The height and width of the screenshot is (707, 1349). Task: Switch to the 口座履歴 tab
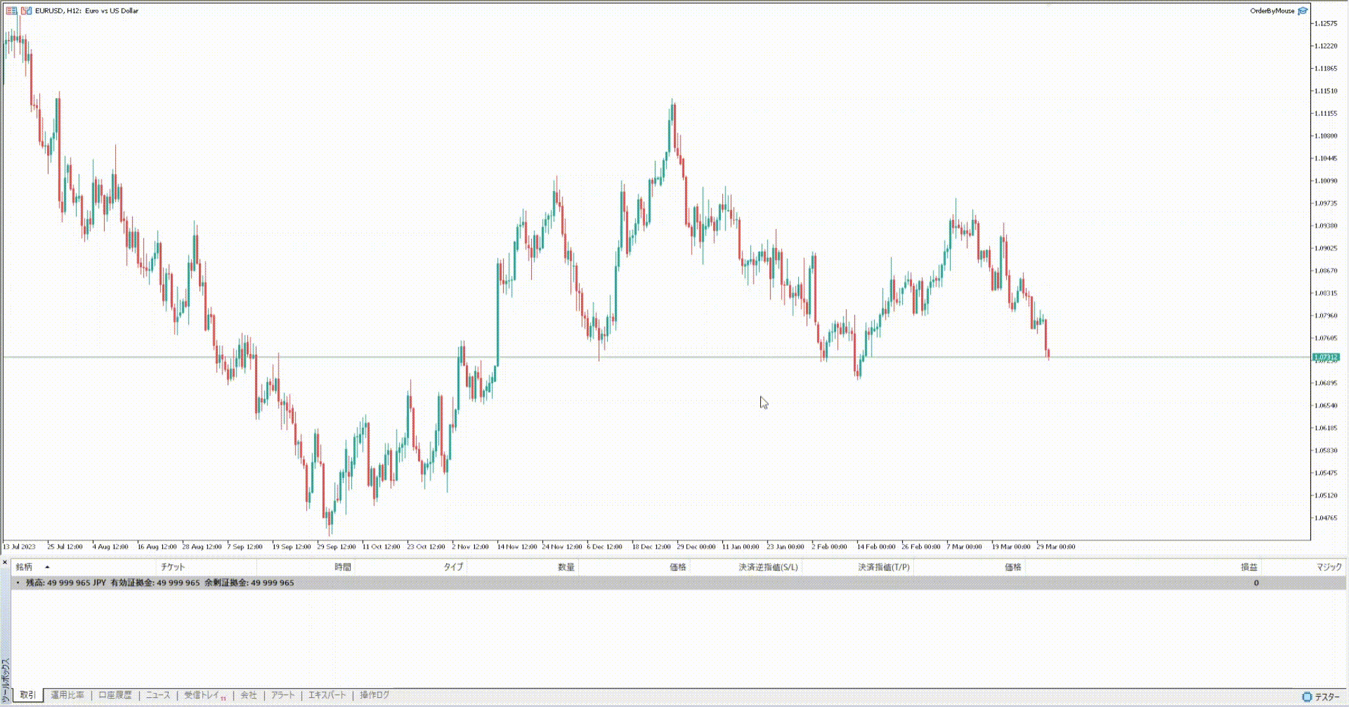pos(115,695)
